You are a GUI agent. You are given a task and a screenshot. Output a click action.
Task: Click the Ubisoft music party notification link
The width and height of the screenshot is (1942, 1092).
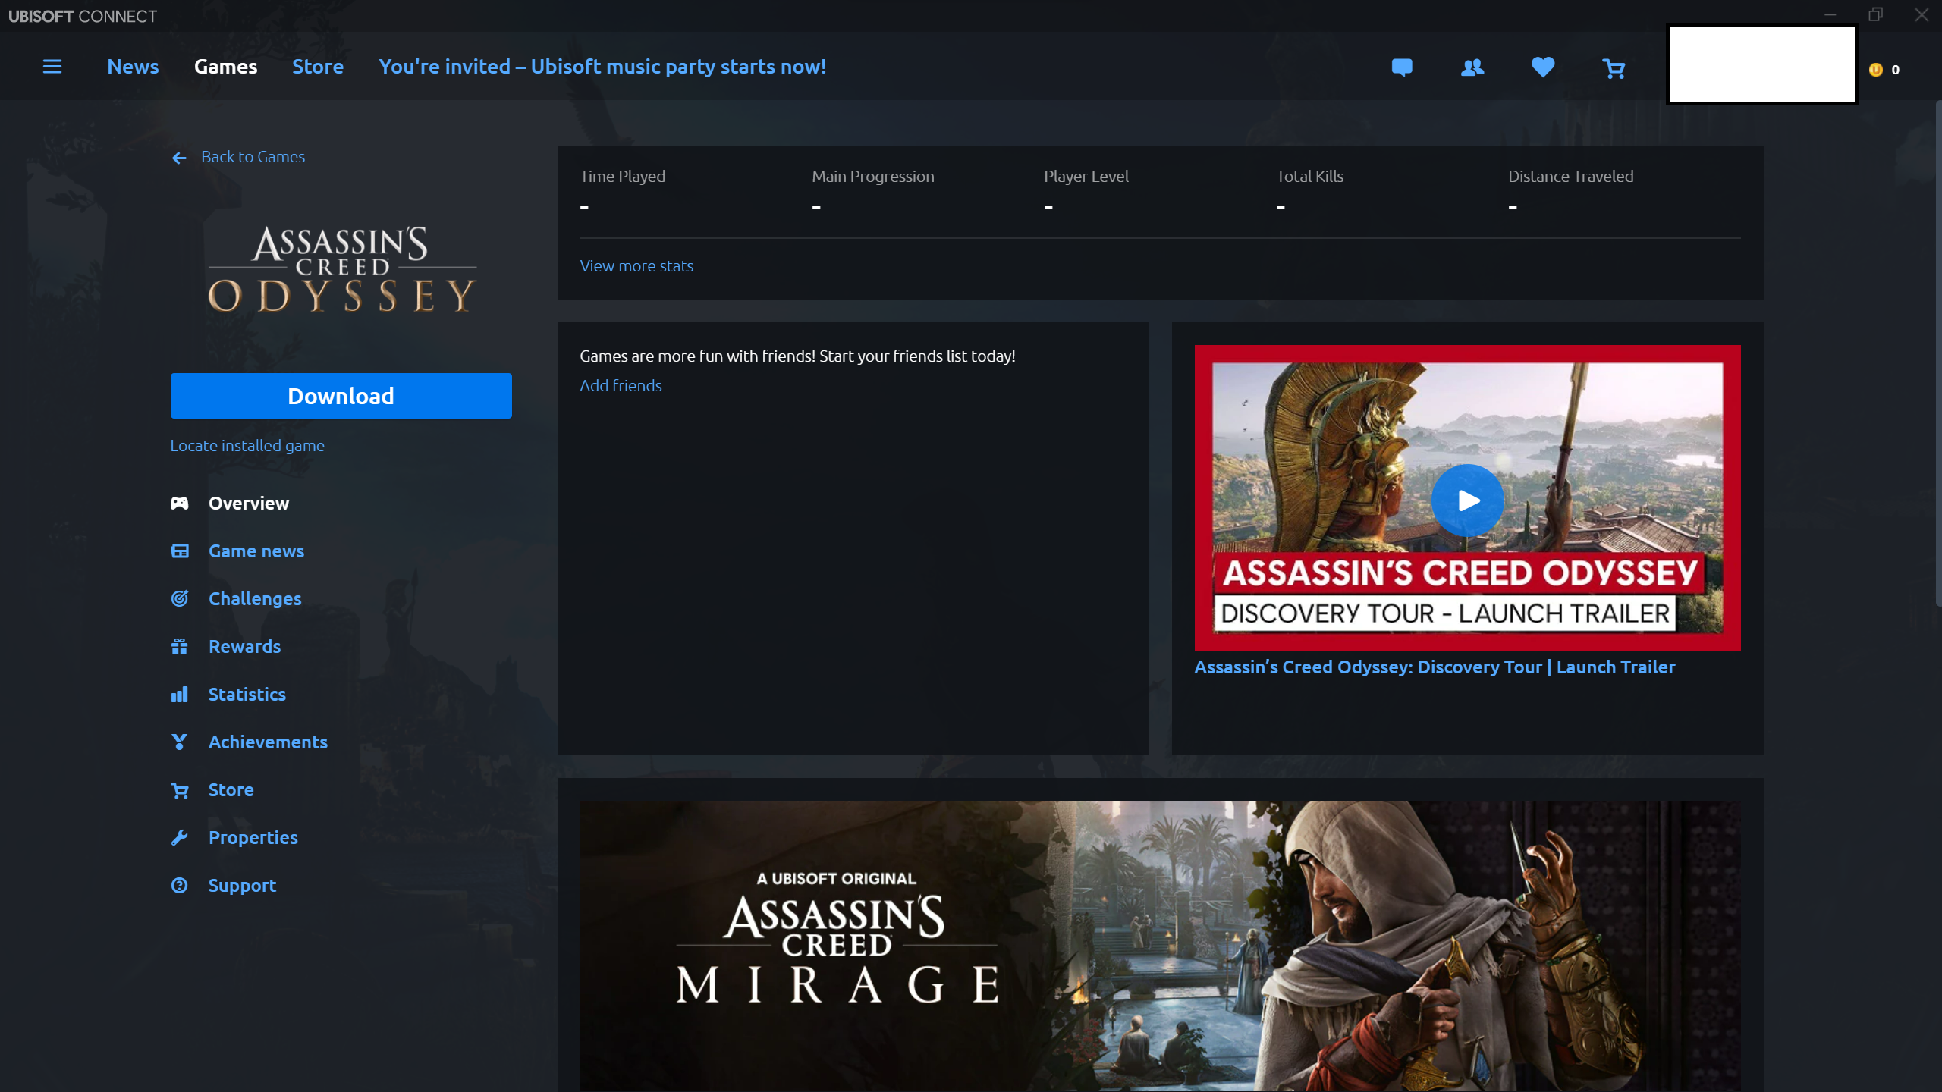coord(603,65)
